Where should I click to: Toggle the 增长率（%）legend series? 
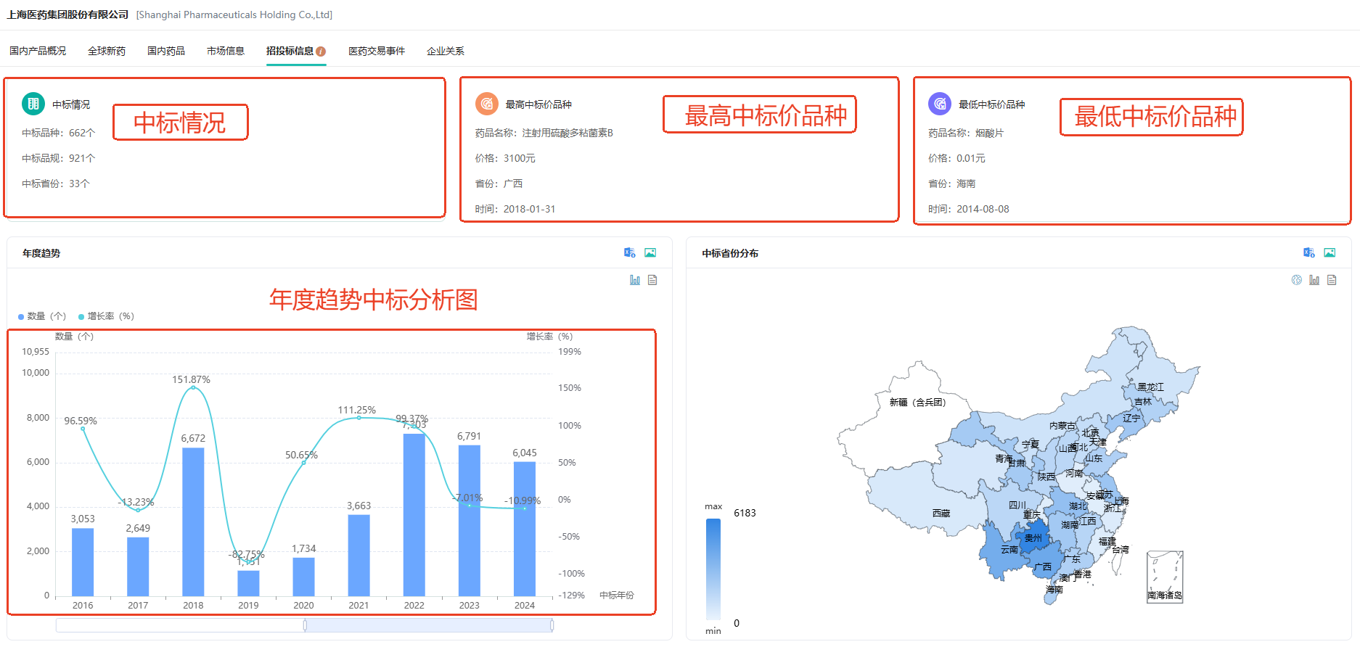(106, 316)
